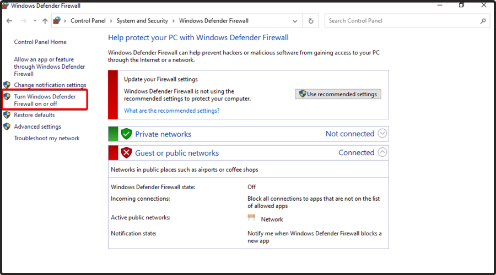Click shield icon beside Turn Firewall on or off

[x=7, y=97]
